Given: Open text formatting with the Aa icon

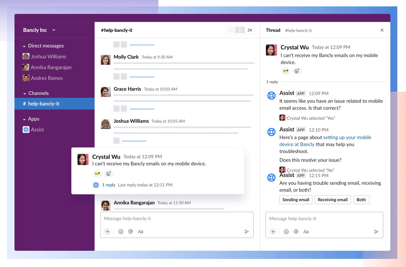Looking at the screenshot, I should (x=141, y=231).
